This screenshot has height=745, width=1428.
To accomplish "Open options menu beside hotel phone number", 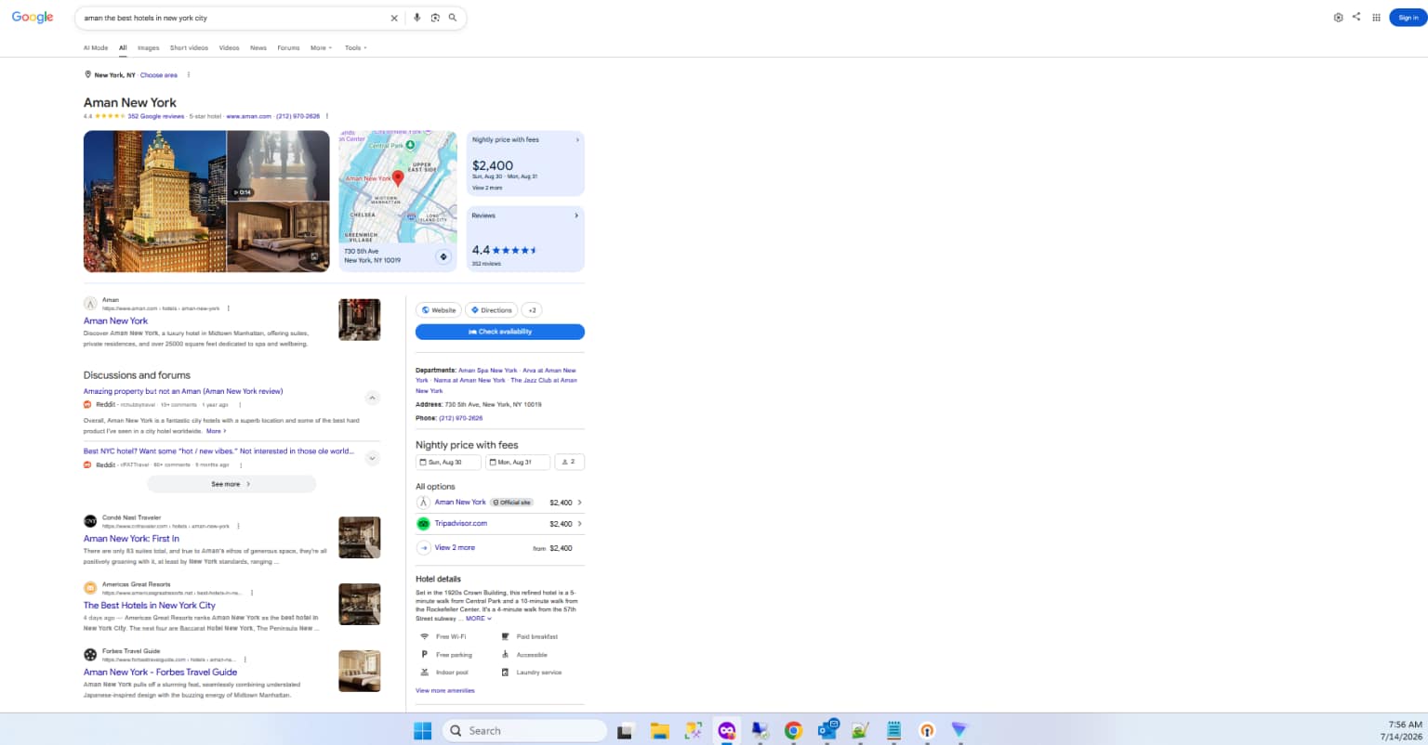I will (327, 116).
